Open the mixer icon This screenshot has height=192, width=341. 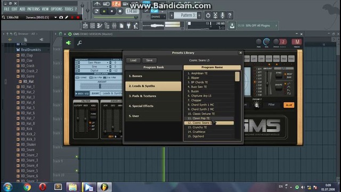114,26
